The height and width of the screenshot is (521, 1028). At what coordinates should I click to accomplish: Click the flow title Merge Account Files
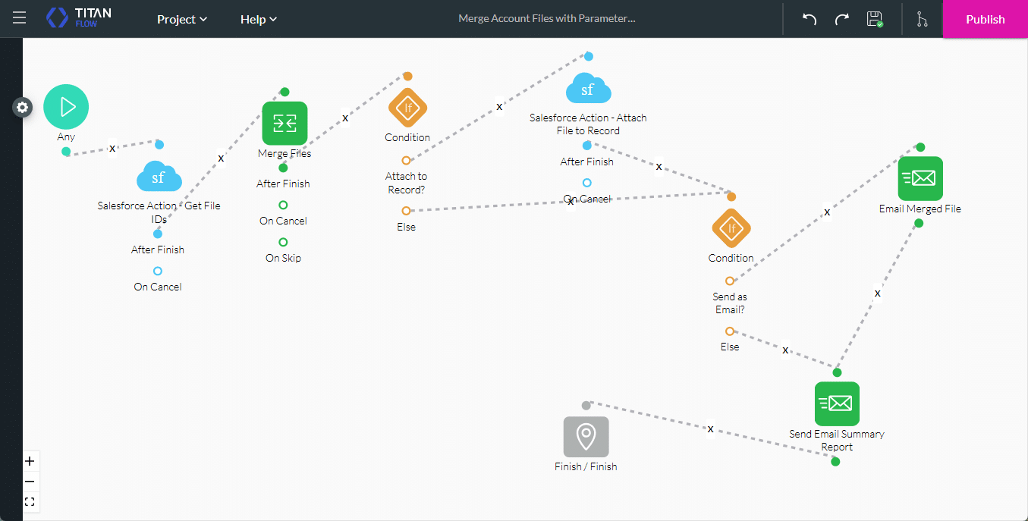(546, 19)
